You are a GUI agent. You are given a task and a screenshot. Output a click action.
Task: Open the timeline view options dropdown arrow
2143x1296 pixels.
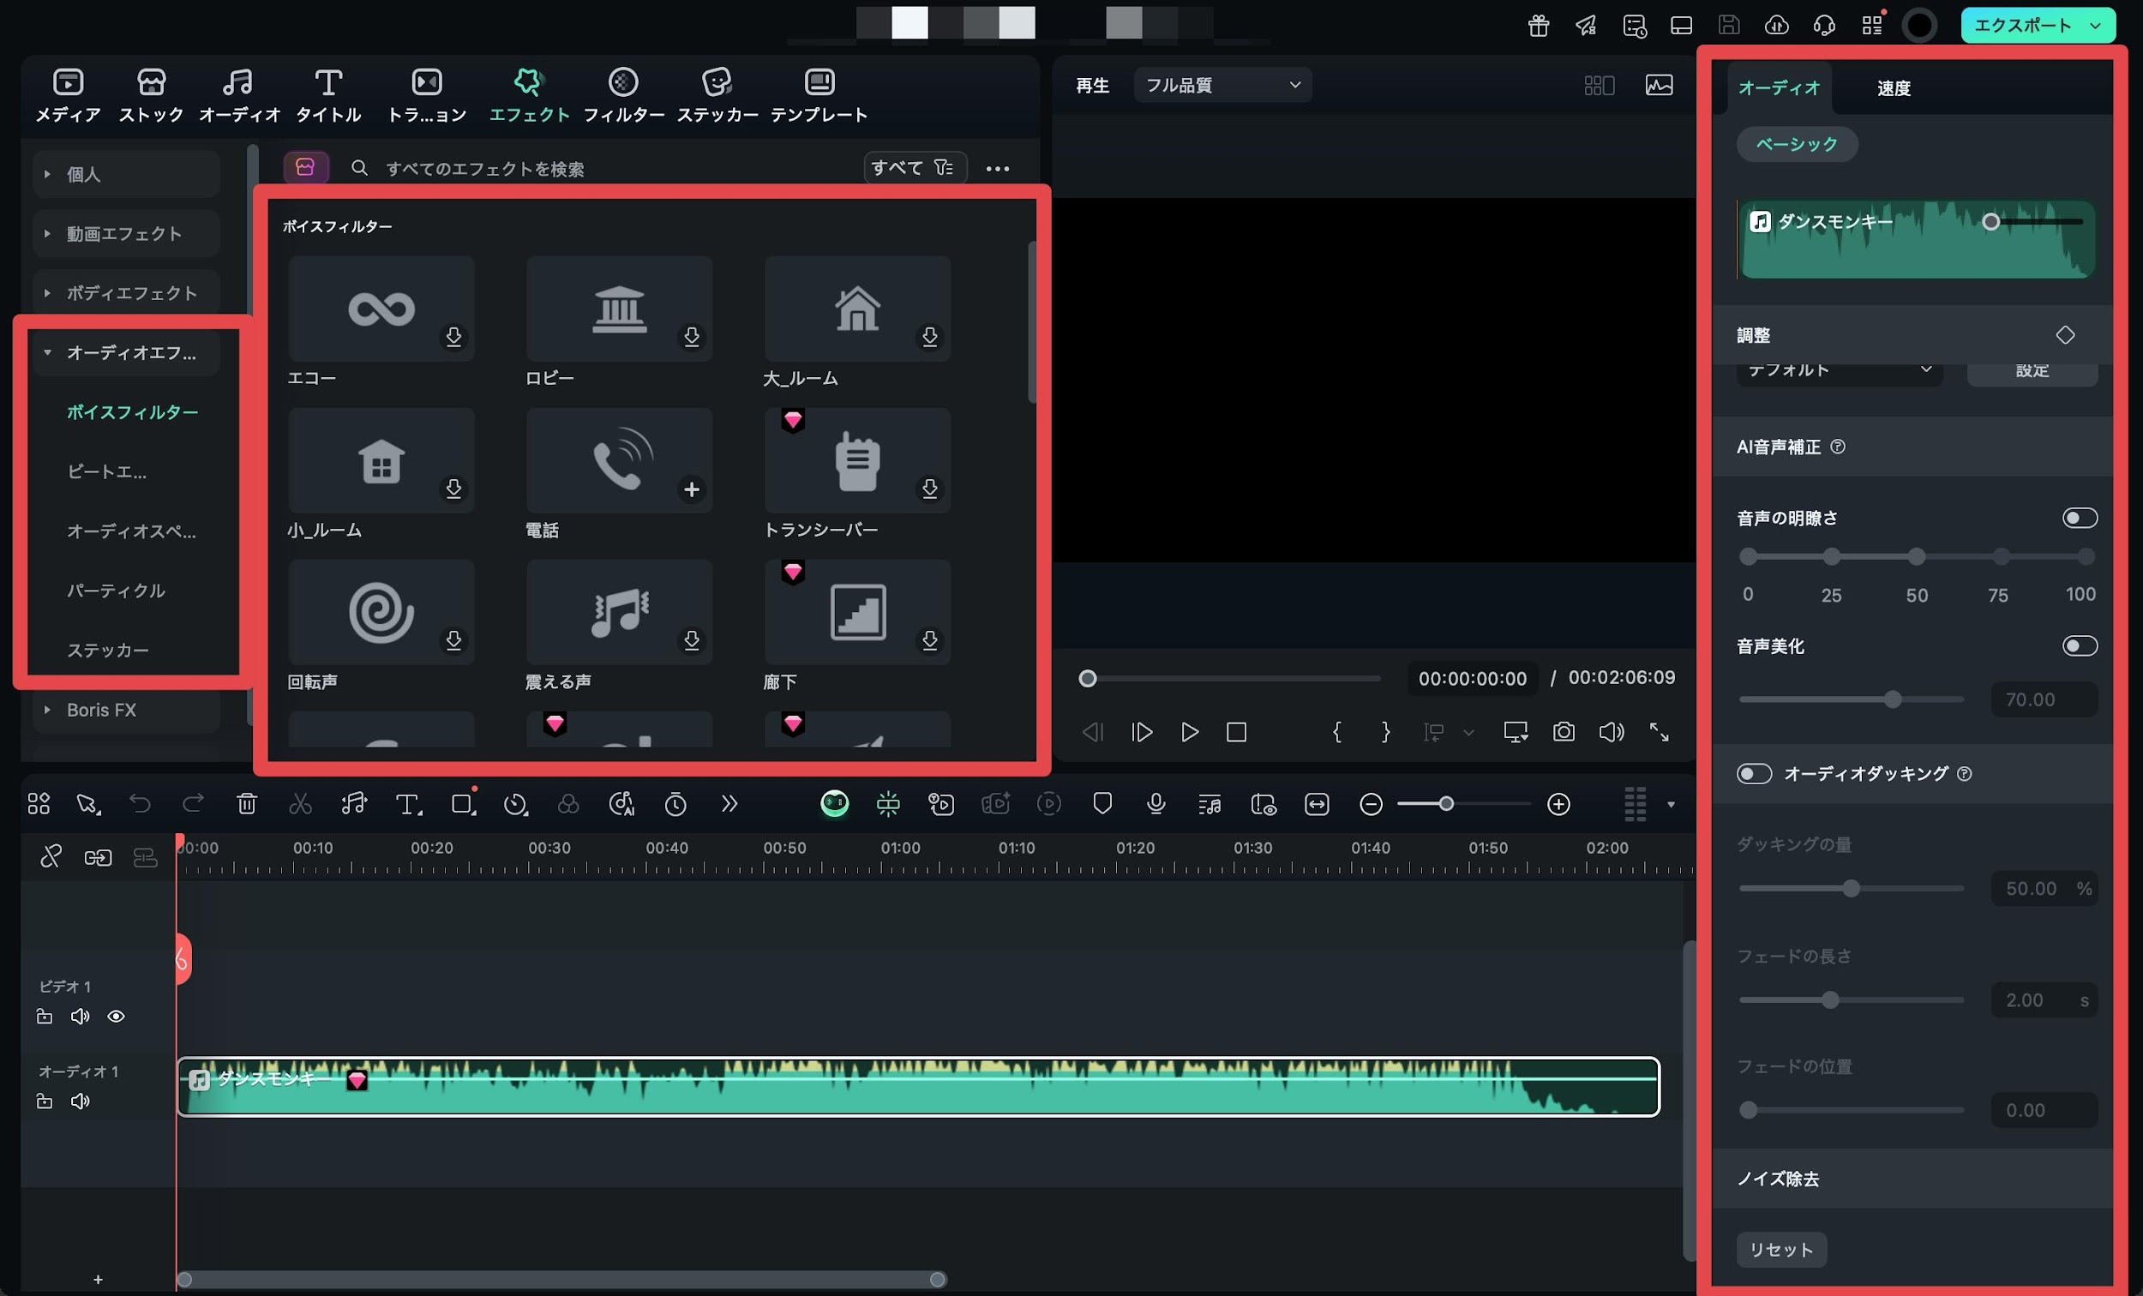coord(1671,805)
